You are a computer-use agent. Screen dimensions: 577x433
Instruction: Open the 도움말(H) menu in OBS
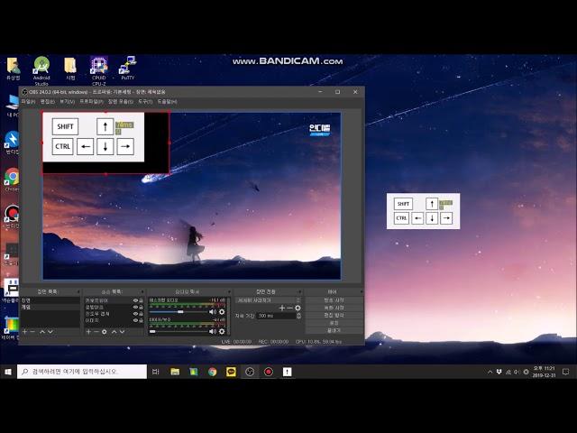(167, 101)
